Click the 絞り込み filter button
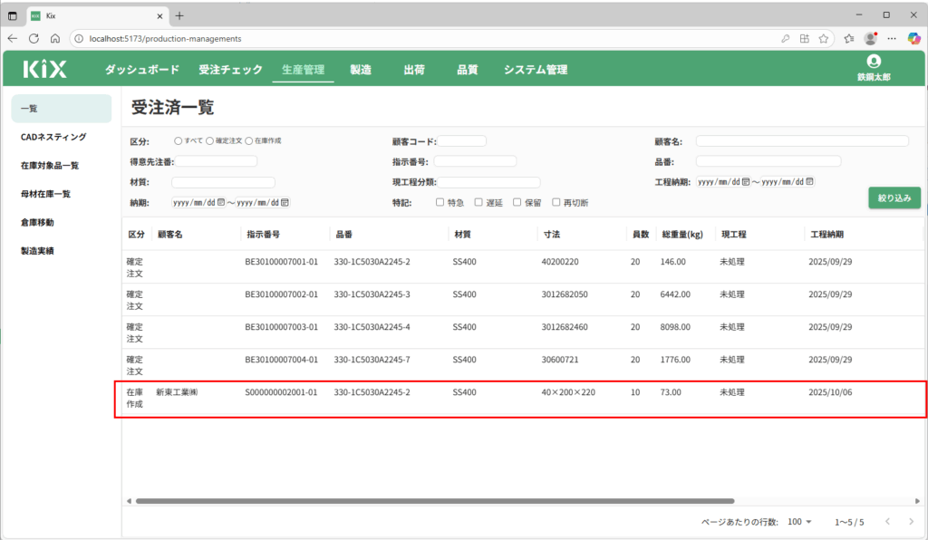Image resolution: width=928 pixels, height=540 pixels. click(894, 198)
